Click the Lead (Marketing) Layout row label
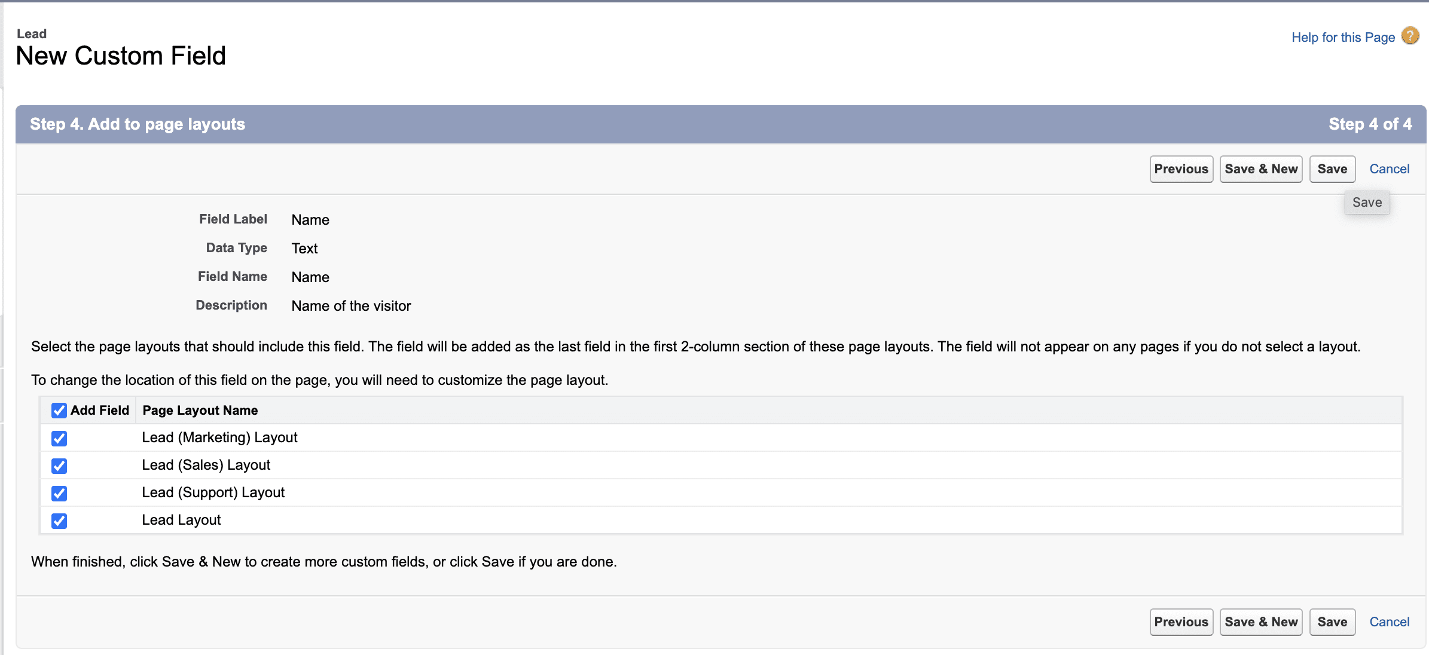 (219, 437)
